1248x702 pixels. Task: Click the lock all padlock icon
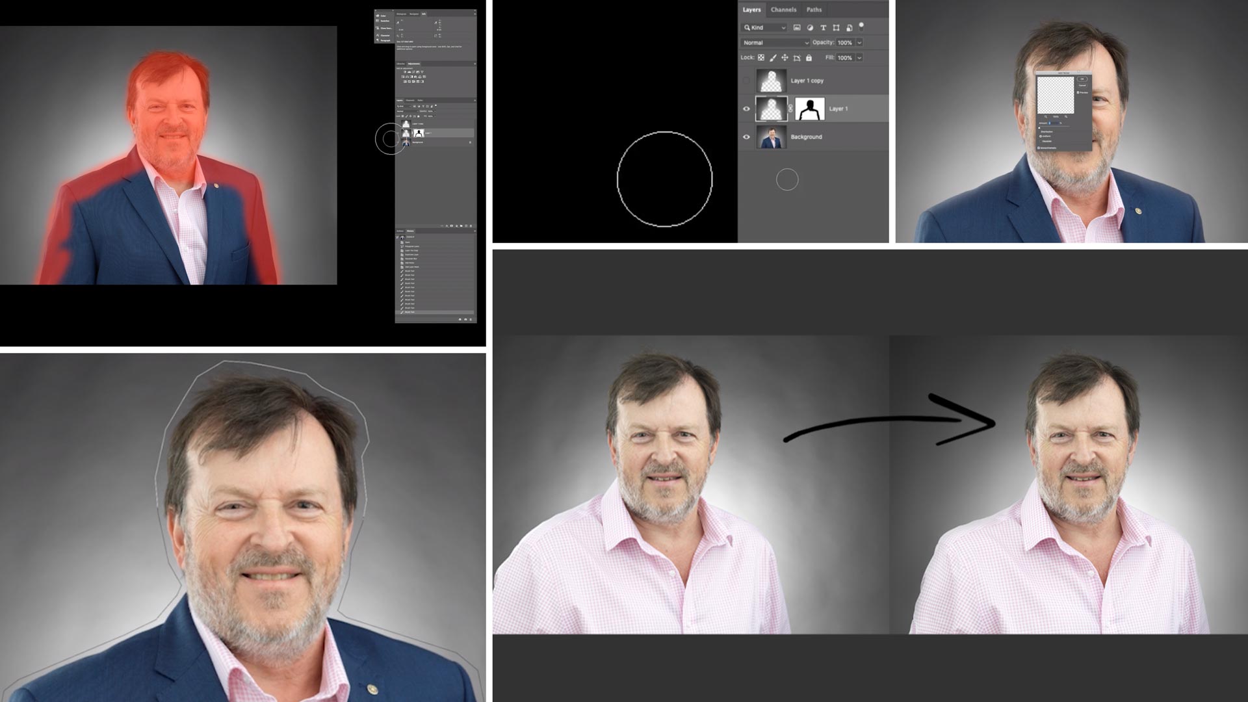(809, 58)
